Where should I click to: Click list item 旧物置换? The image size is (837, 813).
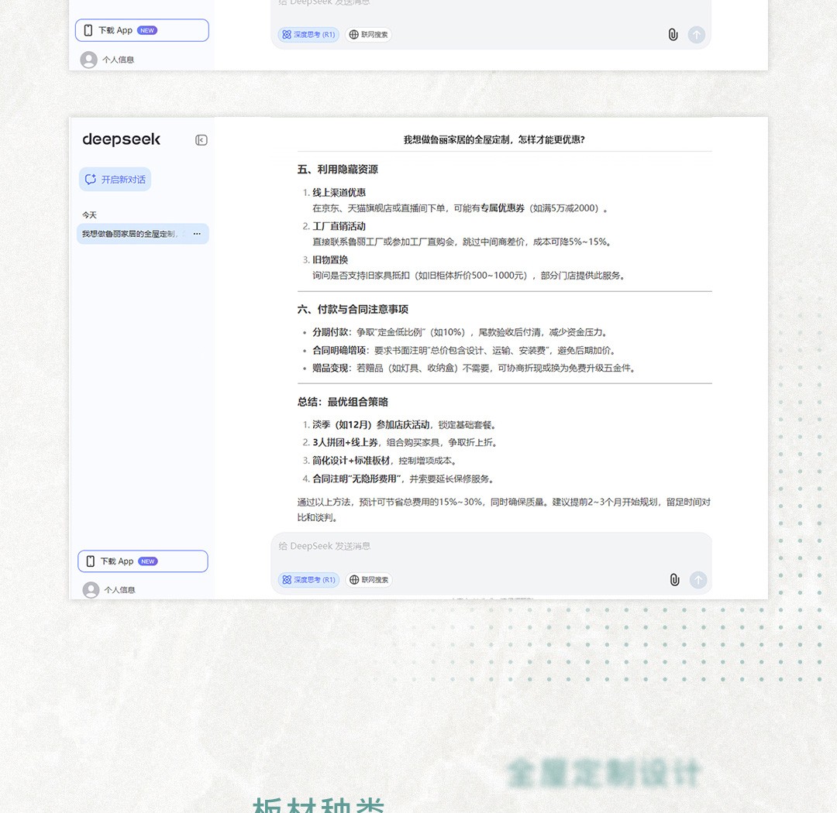pos(330,260)
